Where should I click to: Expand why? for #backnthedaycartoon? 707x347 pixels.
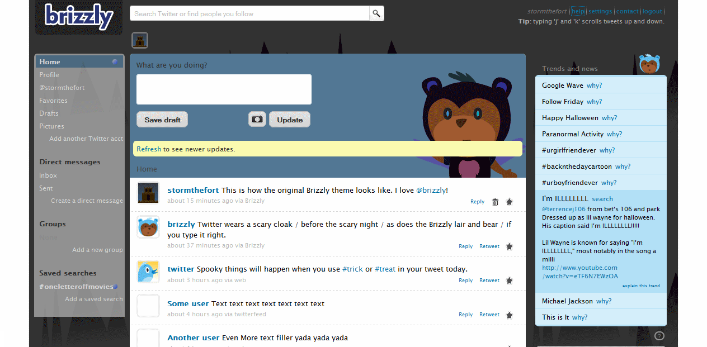click(623, 167)
